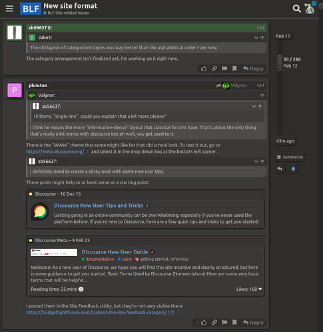Click the Summarize button
Viewport: 323px width, 332px height.
click(290, 157)
